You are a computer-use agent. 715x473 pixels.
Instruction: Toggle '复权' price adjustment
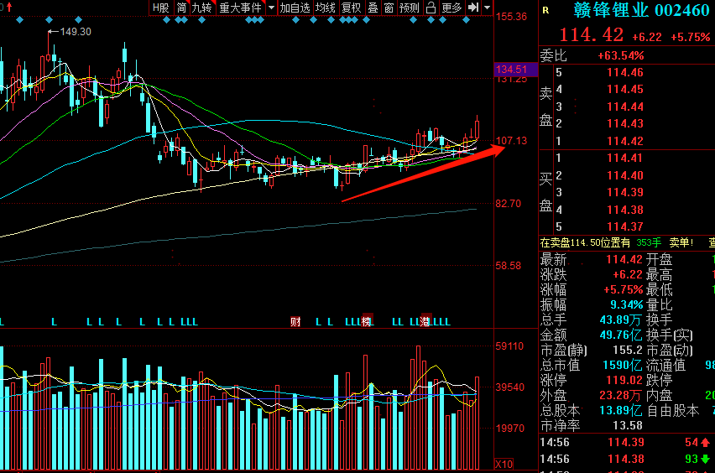(x=352, y=8)
